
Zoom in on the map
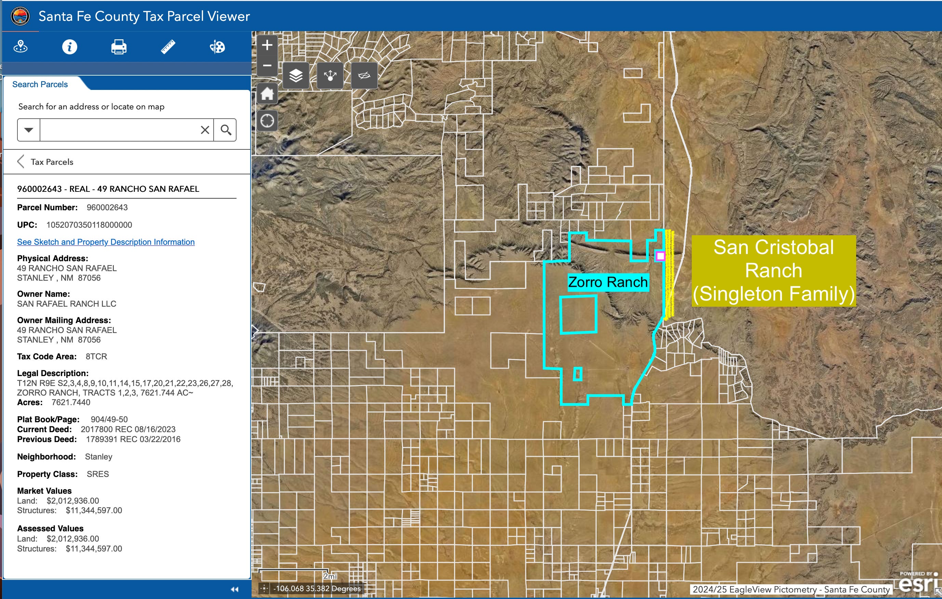(x=267, y=45)
